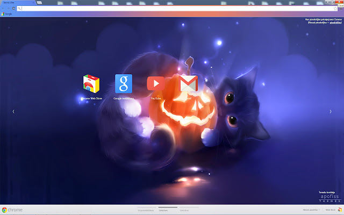Switch to the third bottom-bar page tab
This screenshot has height=215, width=344.
(189, 209)
